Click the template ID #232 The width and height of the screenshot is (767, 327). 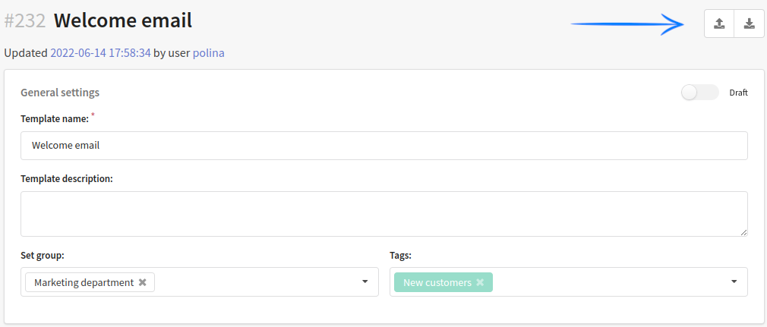[25, 21]
